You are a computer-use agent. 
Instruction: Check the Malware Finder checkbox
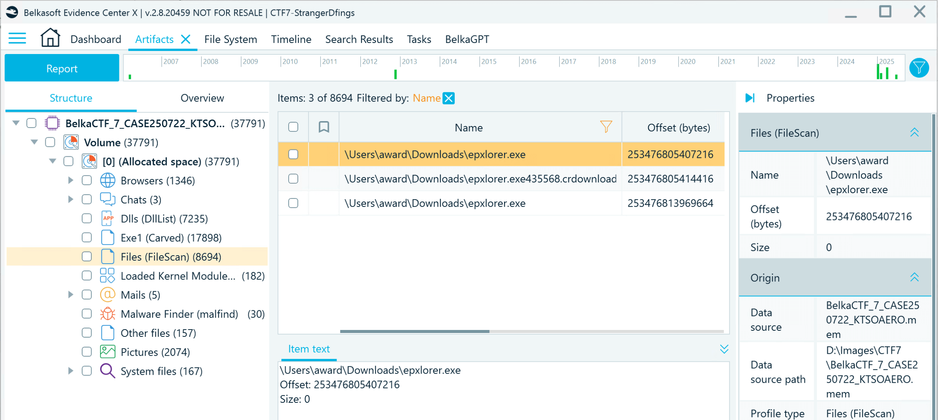click(x=87, y=314)
